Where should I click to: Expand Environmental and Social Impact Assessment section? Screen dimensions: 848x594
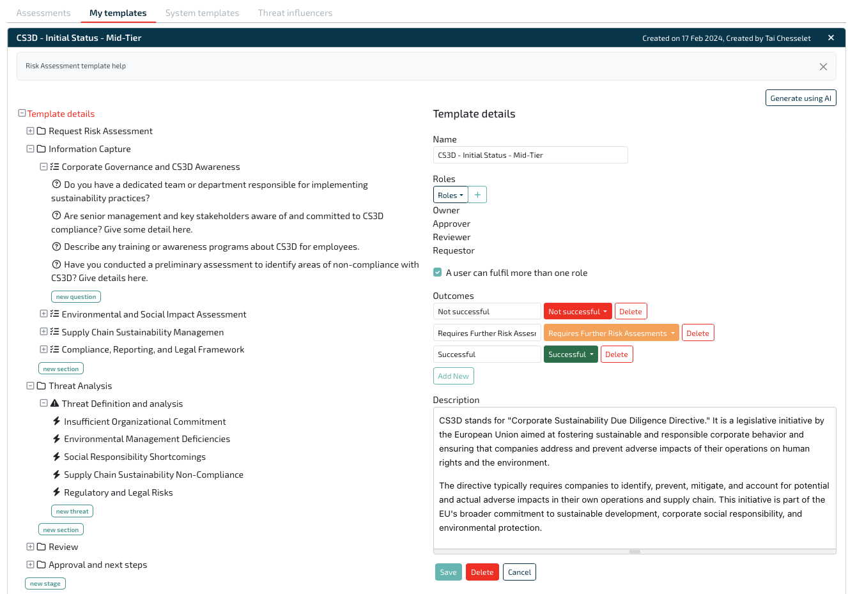click(43, 314)
